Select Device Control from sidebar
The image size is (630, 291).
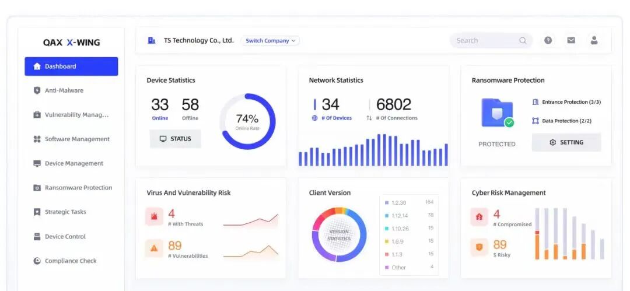coord(65,237)
